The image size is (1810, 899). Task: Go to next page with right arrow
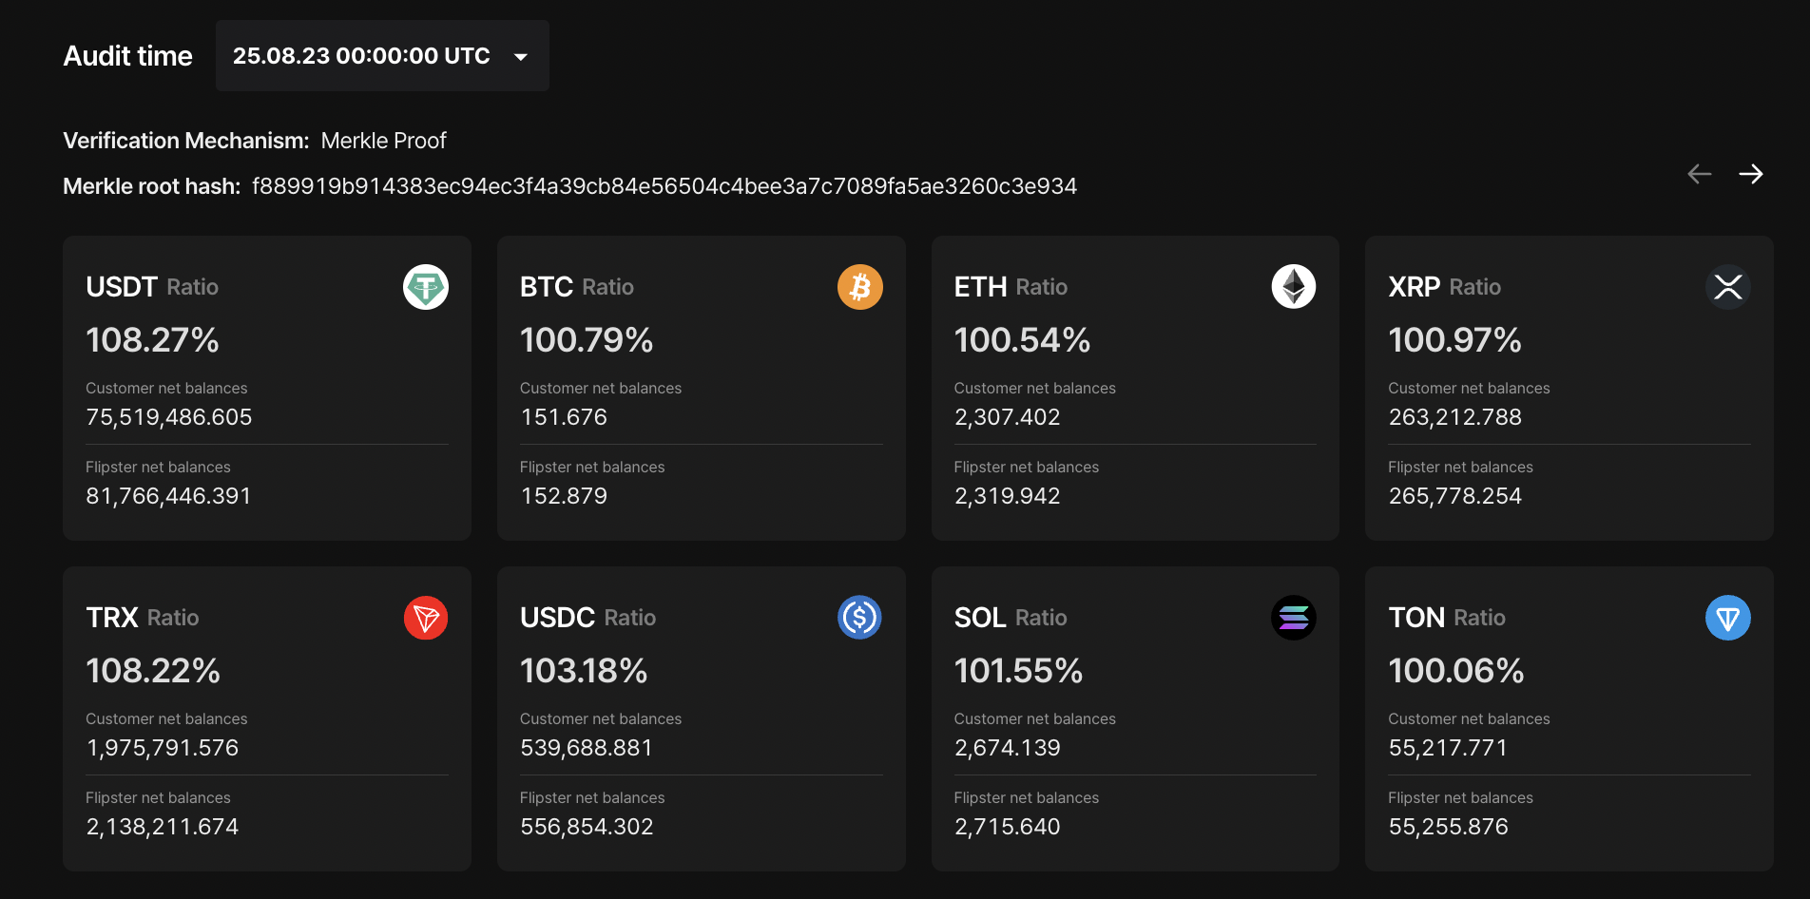pos(1751,174)
